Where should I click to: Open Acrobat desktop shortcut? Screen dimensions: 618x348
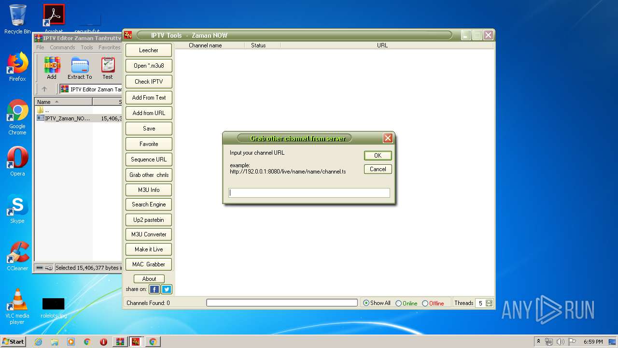click(54, 18)
